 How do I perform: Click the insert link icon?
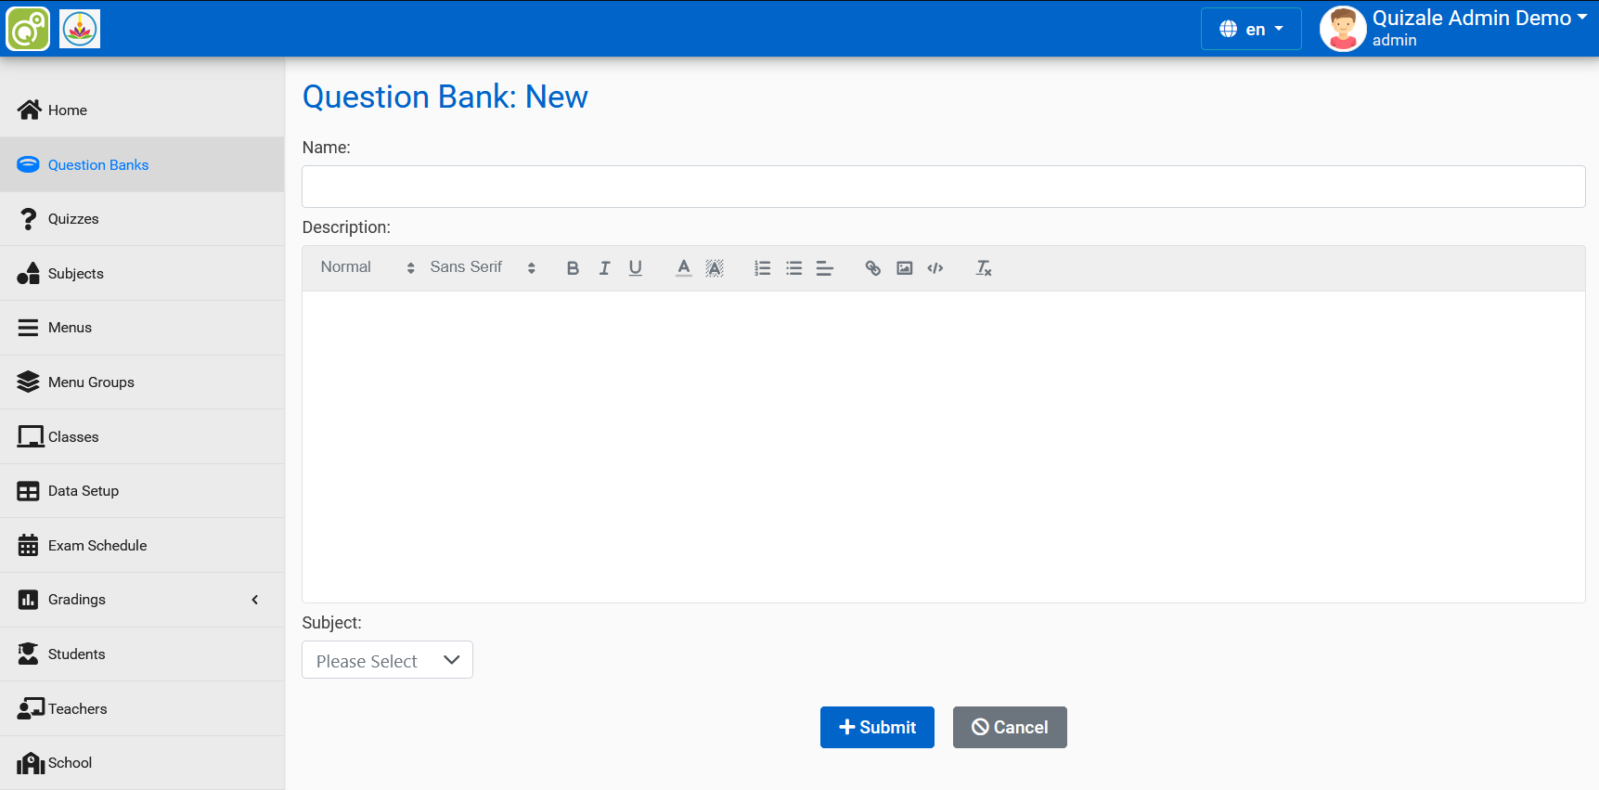coord(873,268)
